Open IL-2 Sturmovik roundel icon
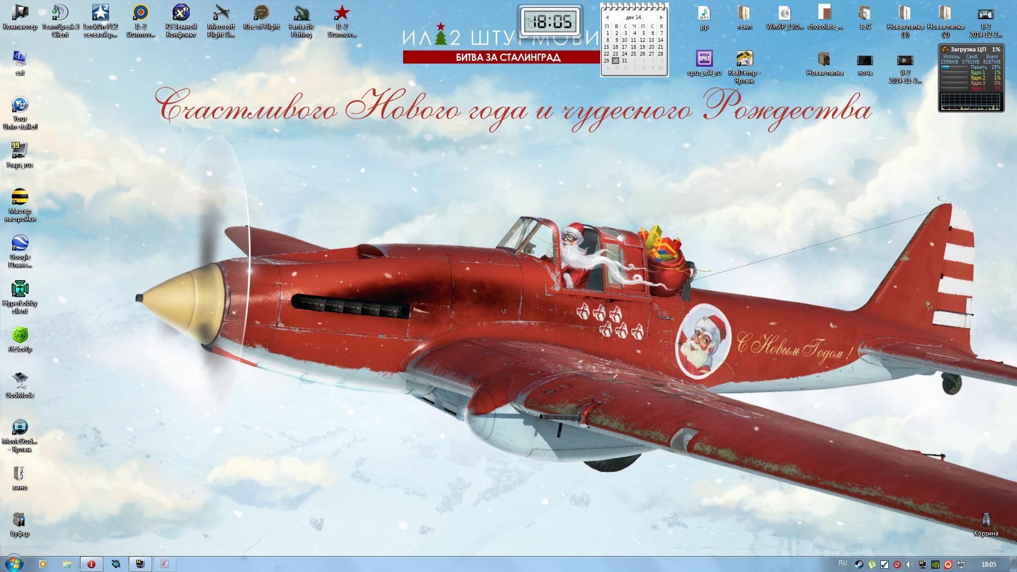The width and height of the screenshot is (1017, 572). pos(141,20)
